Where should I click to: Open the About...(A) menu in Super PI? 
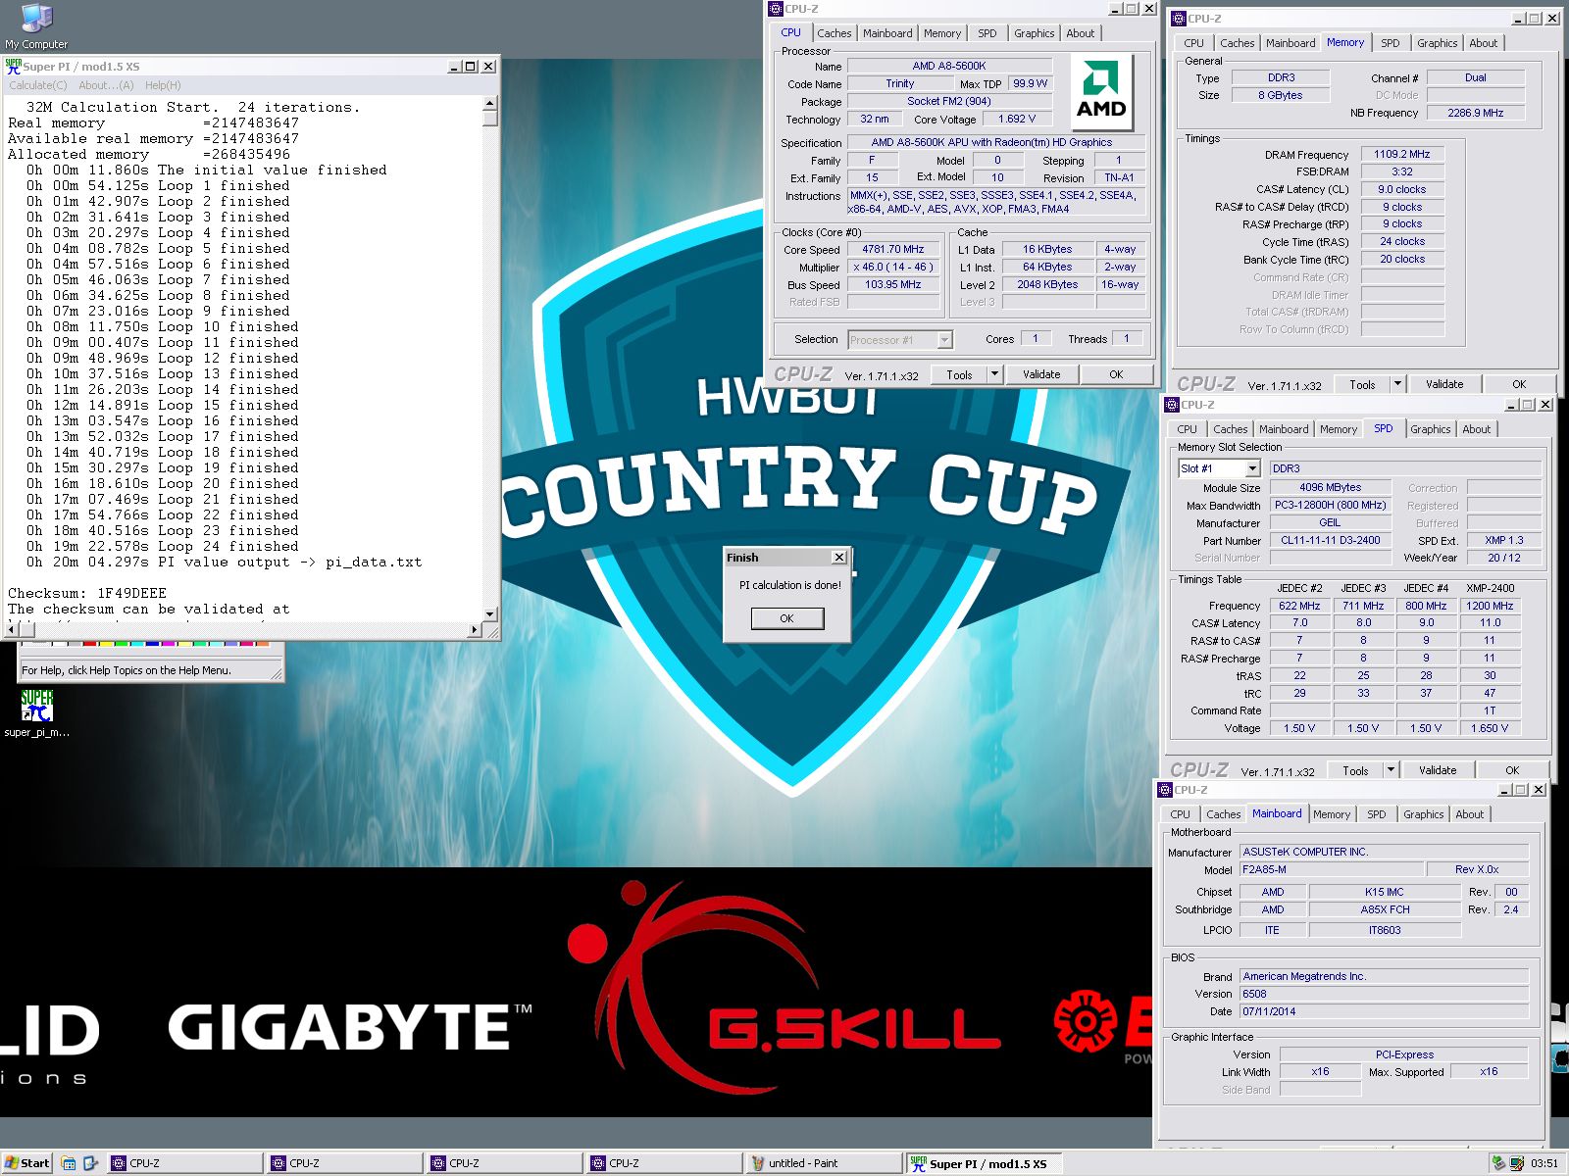[106, 85]
